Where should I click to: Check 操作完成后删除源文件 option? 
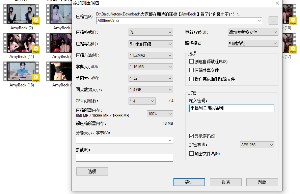pos(192,79)
